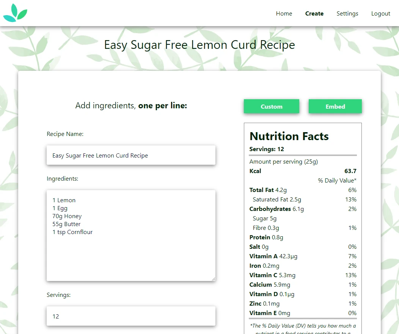399x334 pixels.
Task: Click the '70g Honey' ingredient line
Action: pyautogui.click(x=67, y=216)
